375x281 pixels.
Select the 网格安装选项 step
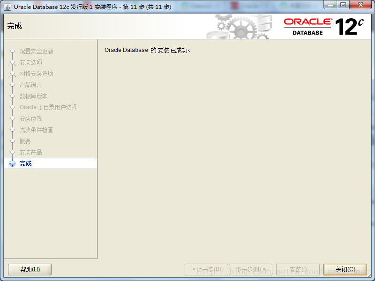[36, 74]
